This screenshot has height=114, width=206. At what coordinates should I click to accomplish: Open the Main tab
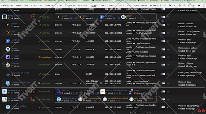pos(19,5)
